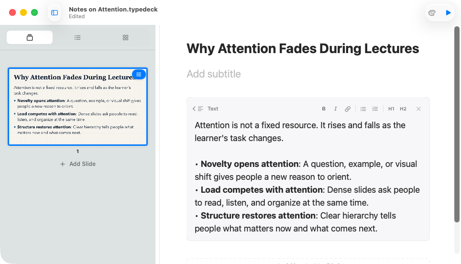Click Add Slide button
The width and height of the screenshot is (461, 264).
tap(78, 164)
